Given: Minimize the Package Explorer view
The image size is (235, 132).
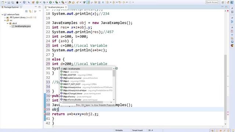Looking at the screenshot, I should tap(36, 7).
